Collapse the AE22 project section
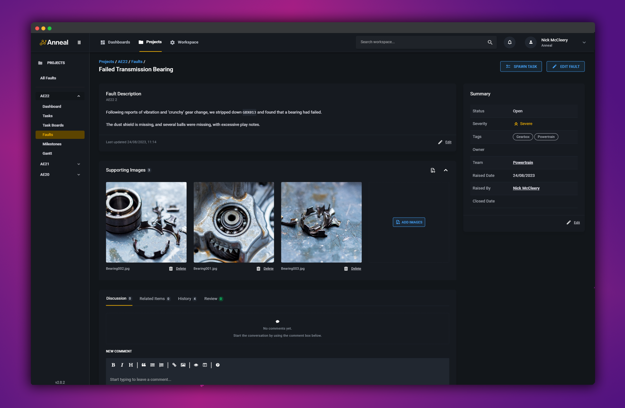Screen dimensions: 625x408 click(x=79, y=96)
